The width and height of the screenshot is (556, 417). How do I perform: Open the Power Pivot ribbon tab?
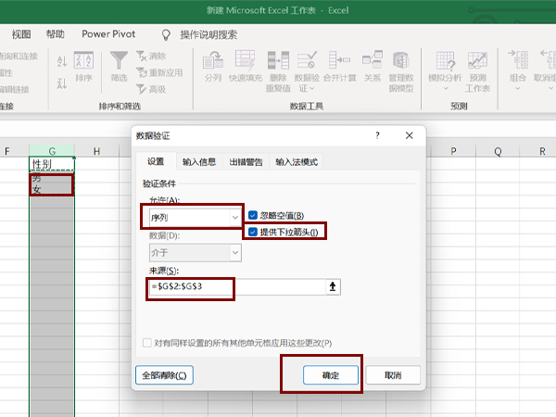pyautogui.click(x=108, y=33)
